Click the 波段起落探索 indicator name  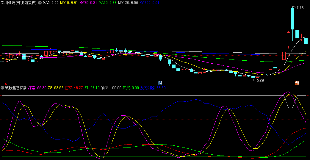(16, 88)
